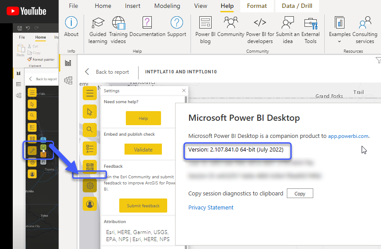Click the yellow Help button
This screenshot has width=381, height=249.
[143, 118]
